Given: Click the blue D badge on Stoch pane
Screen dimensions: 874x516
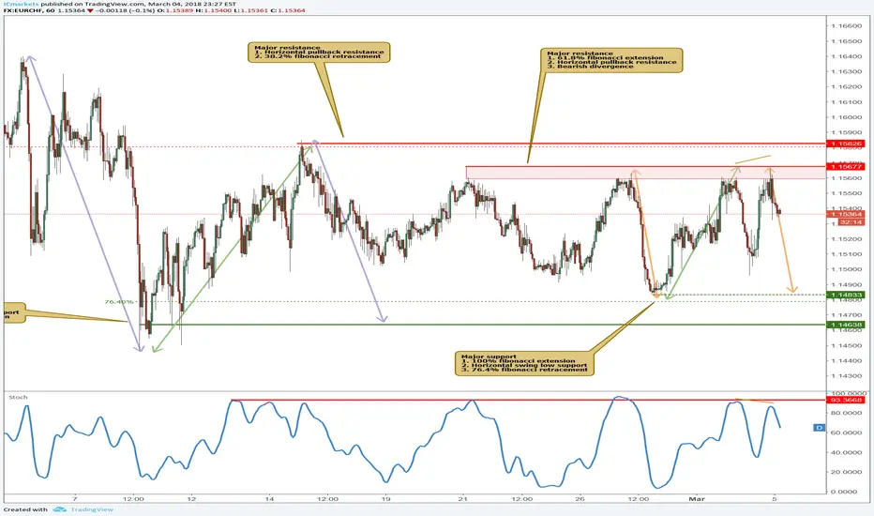Looking at the screenshot, I should click(819, 428).
